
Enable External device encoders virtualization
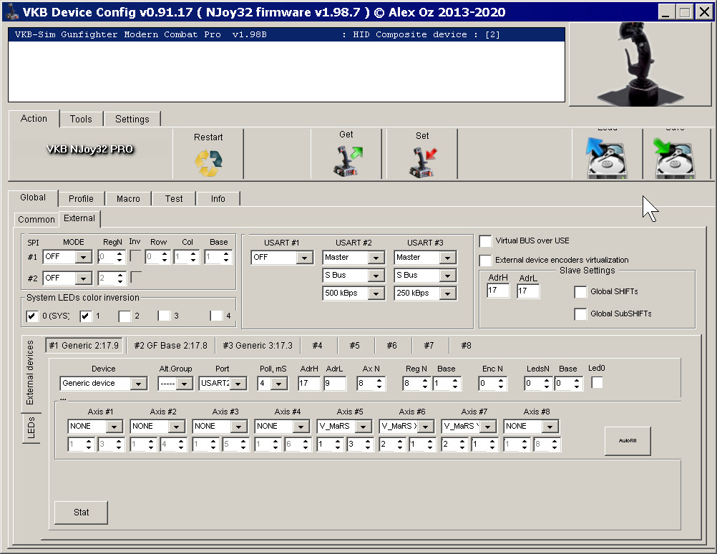click(x=485, y=261)
